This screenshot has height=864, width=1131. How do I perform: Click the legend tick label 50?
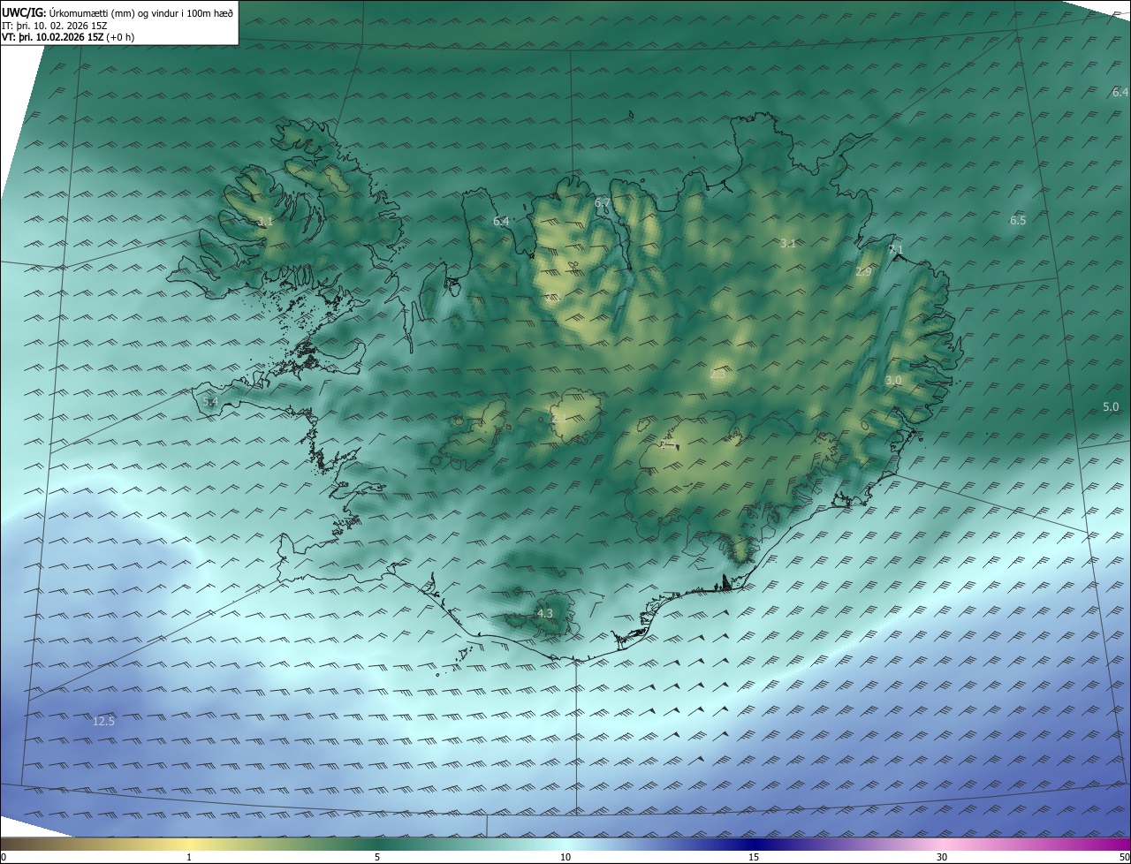pyautogui.click(x=1125, y=857)
